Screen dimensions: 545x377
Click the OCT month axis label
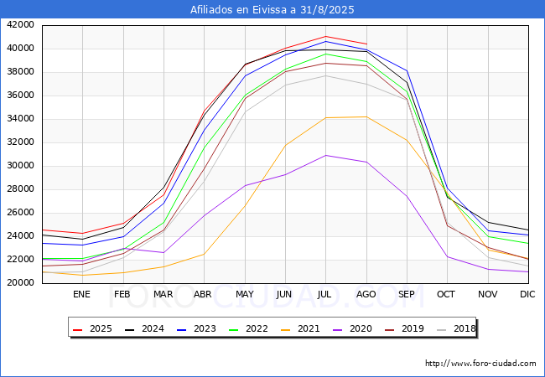(446, 294)
